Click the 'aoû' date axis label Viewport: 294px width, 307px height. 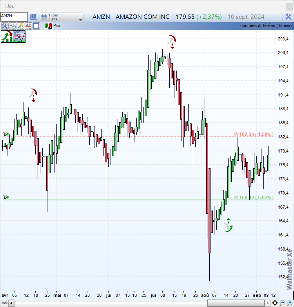[x=205, y=295]
